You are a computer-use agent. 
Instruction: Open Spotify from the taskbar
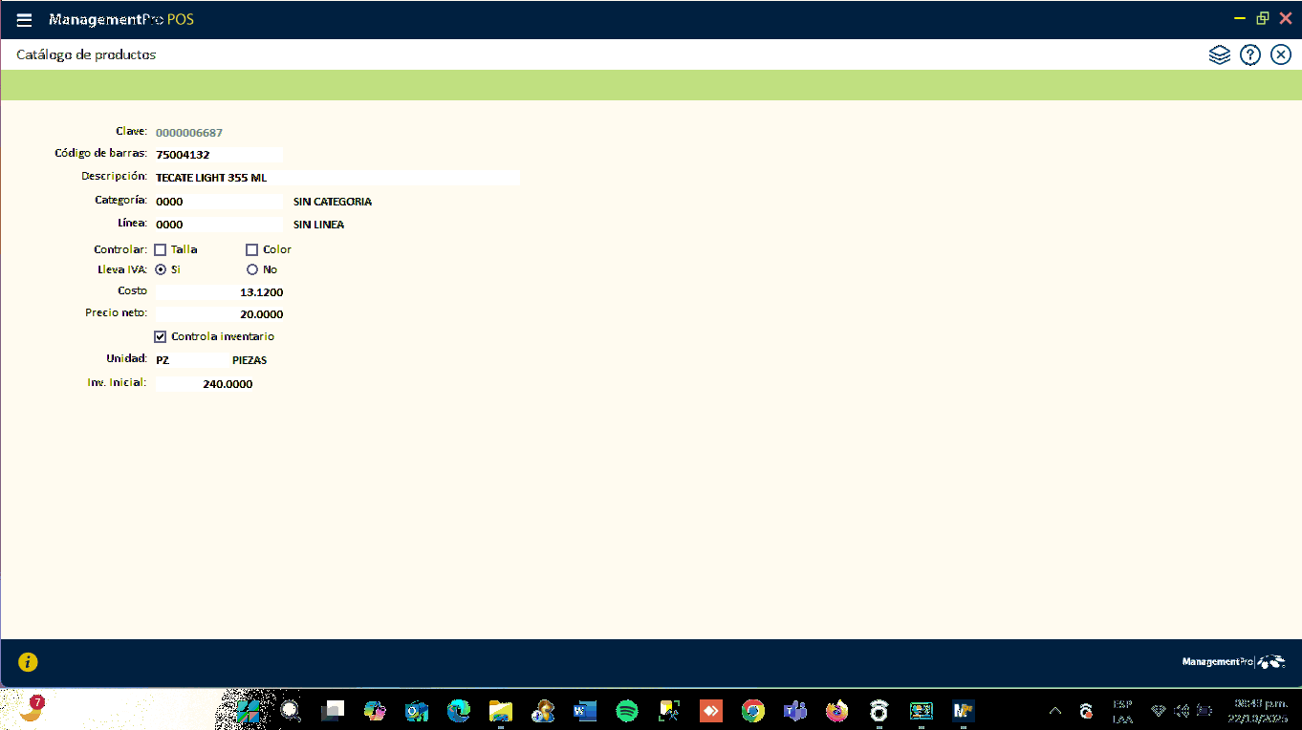(x=627, y=711)
